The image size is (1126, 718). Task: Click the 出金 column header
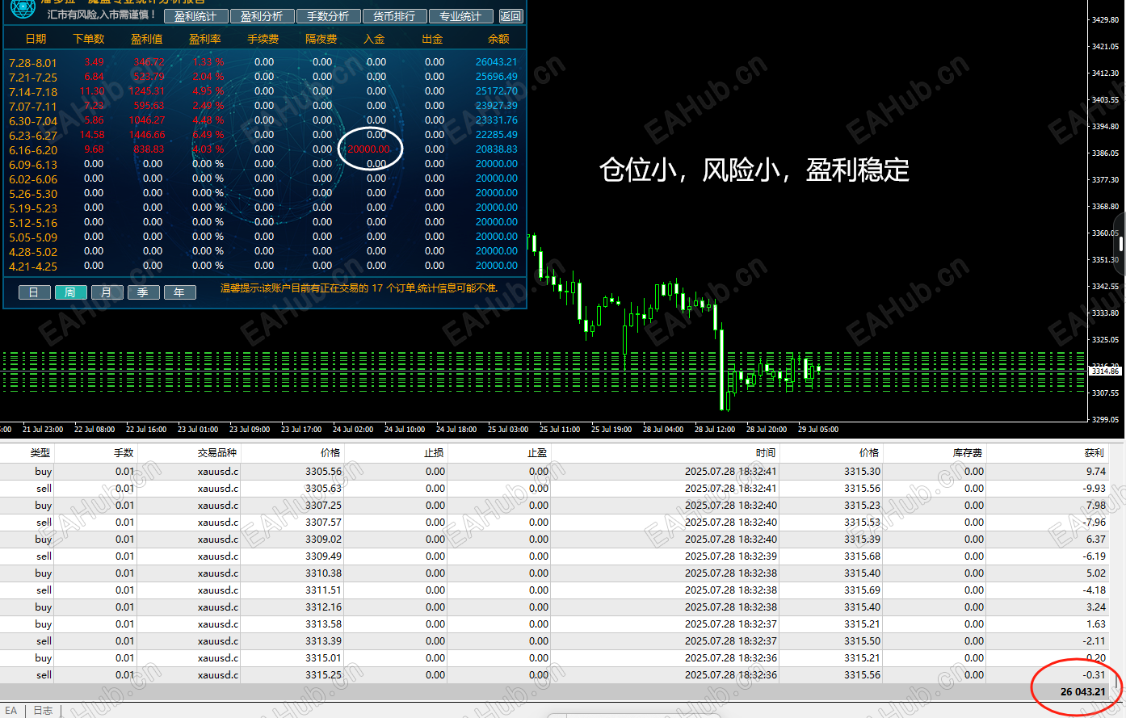tap(432, 39)
